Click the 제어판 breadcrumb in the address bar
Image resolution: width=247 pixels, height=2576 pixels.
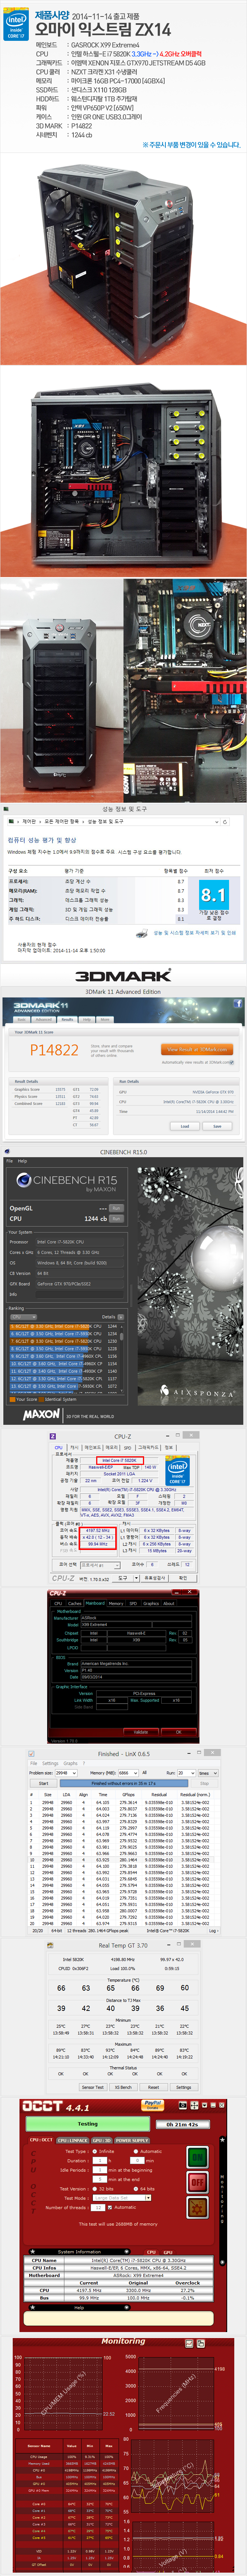pos(29,821)
